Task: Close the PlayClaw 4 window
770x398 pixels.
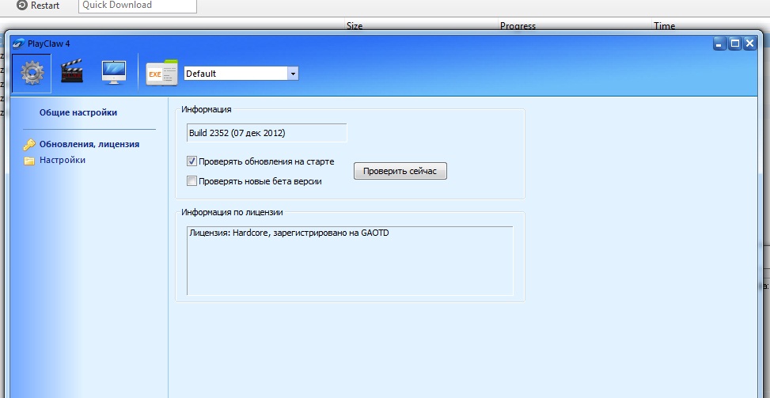Action: pyautogui.click(x=749, y=44)
